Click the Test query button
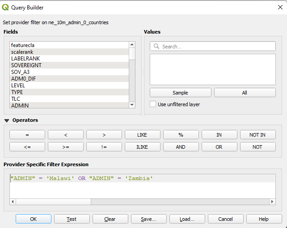287x228 pixels. click(x=72, y=219)
